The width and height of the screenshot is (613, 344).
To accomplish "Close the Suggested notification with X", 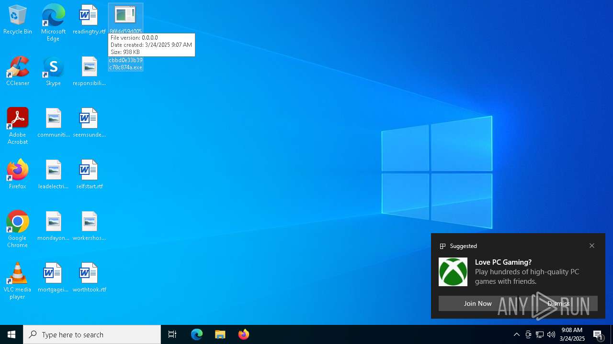I will (592, 246).
